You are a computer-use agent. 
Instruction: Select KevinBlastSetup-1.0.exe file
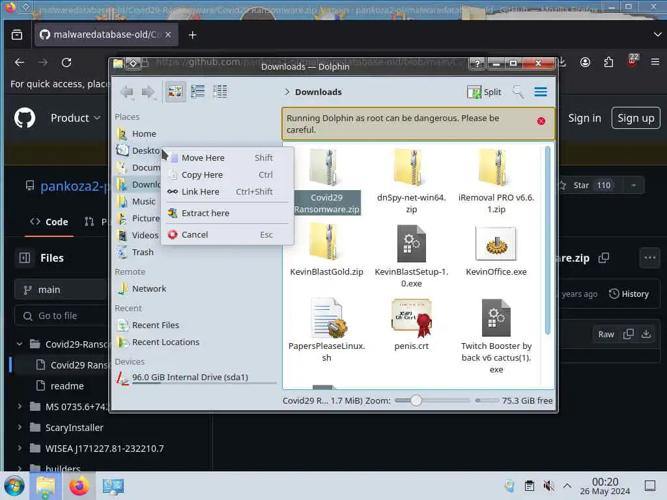tap(411, 257)
